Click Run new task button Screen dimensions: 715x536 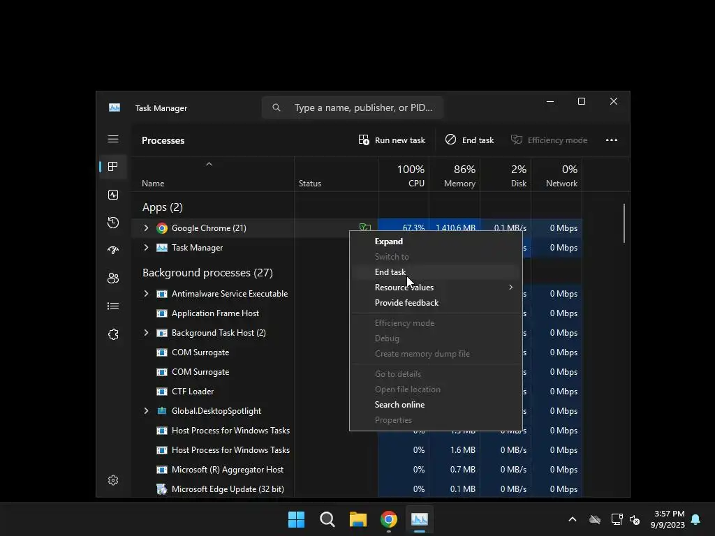[392, 140]
